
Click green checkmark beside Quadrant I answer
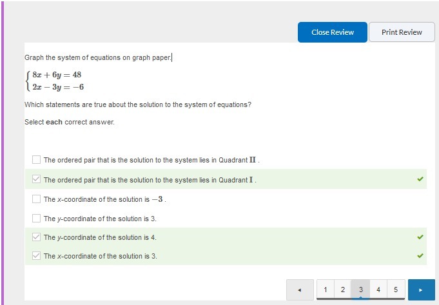click(420, 179)
